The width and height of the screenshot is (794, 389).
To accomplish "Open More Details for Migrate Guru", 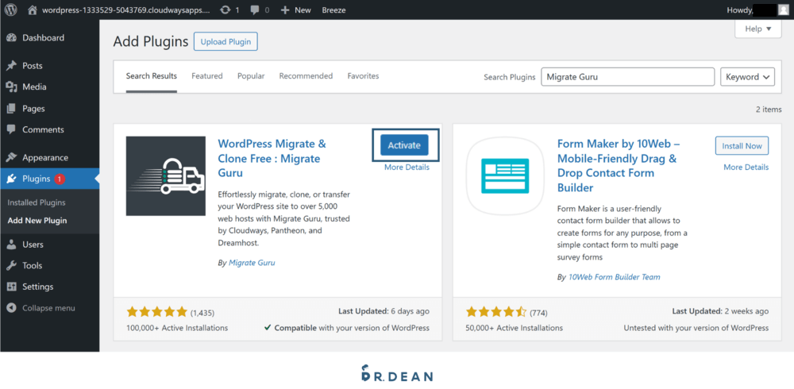I will click(407, 168).
